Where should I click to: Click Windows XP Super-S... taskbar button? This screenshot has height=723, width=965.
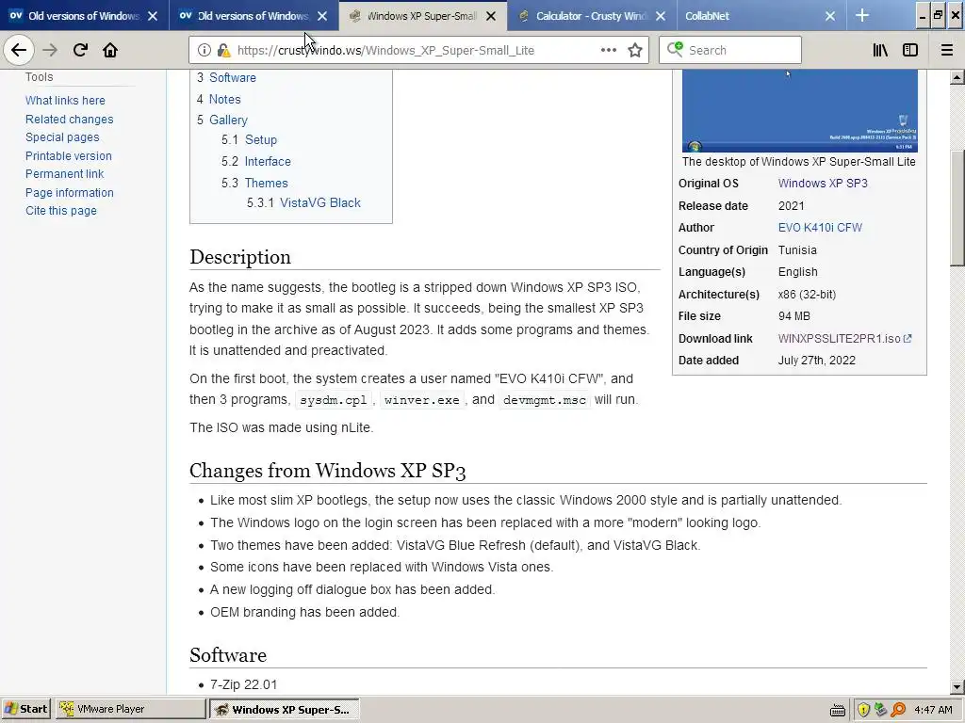click(x=285, y=709)
